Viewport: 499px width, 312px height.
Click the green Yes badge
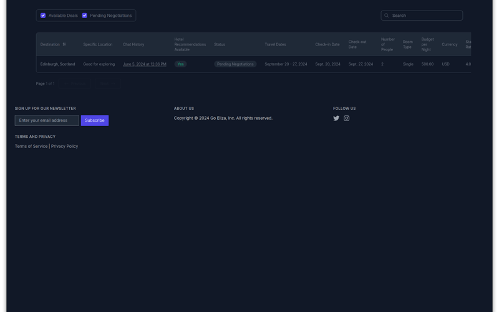coord(180,64)
